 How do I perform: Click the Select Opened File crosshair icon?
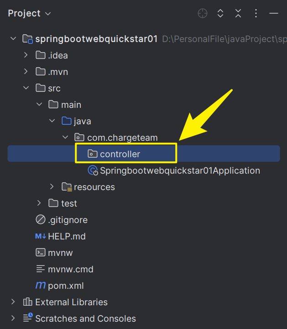point(203,13)
